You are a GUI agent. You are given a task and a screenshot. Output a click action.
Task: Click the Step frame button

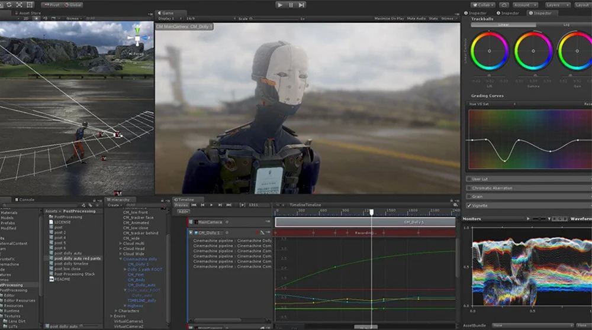pyautogui.click(x=301, y=5)
